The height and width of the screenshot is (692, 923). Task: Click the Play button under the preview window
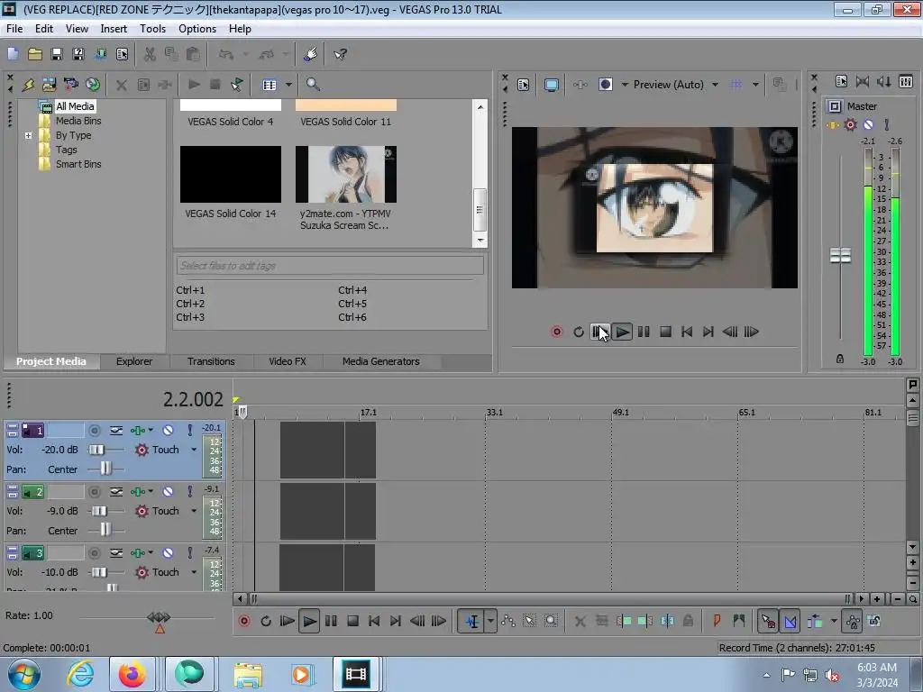tap(622, 332)
